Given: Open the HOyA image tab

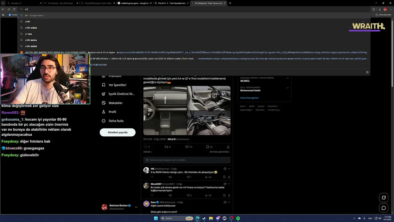Looking at the screenshot, I should tap(98, 3).
